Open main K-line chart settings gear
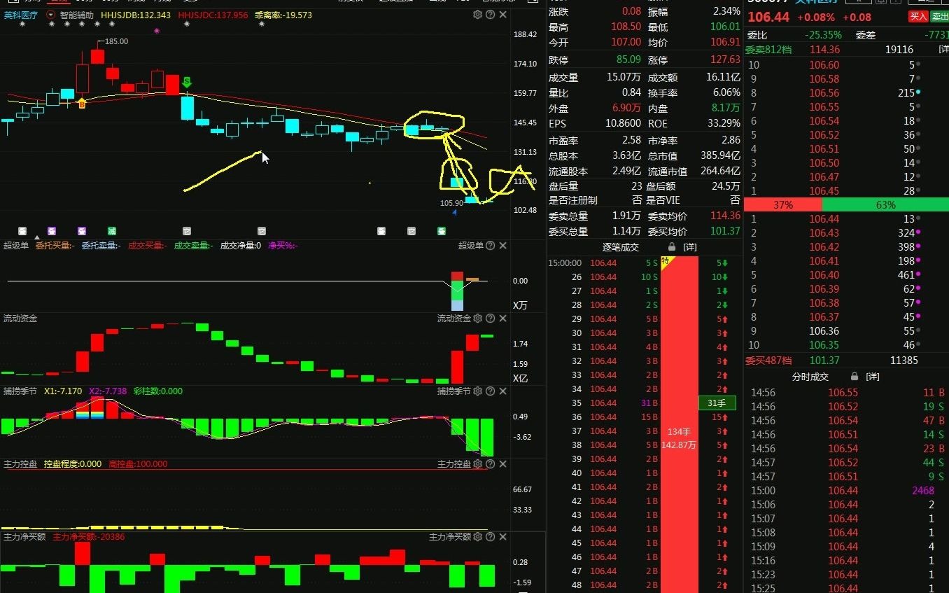 (x=477, y=15)
